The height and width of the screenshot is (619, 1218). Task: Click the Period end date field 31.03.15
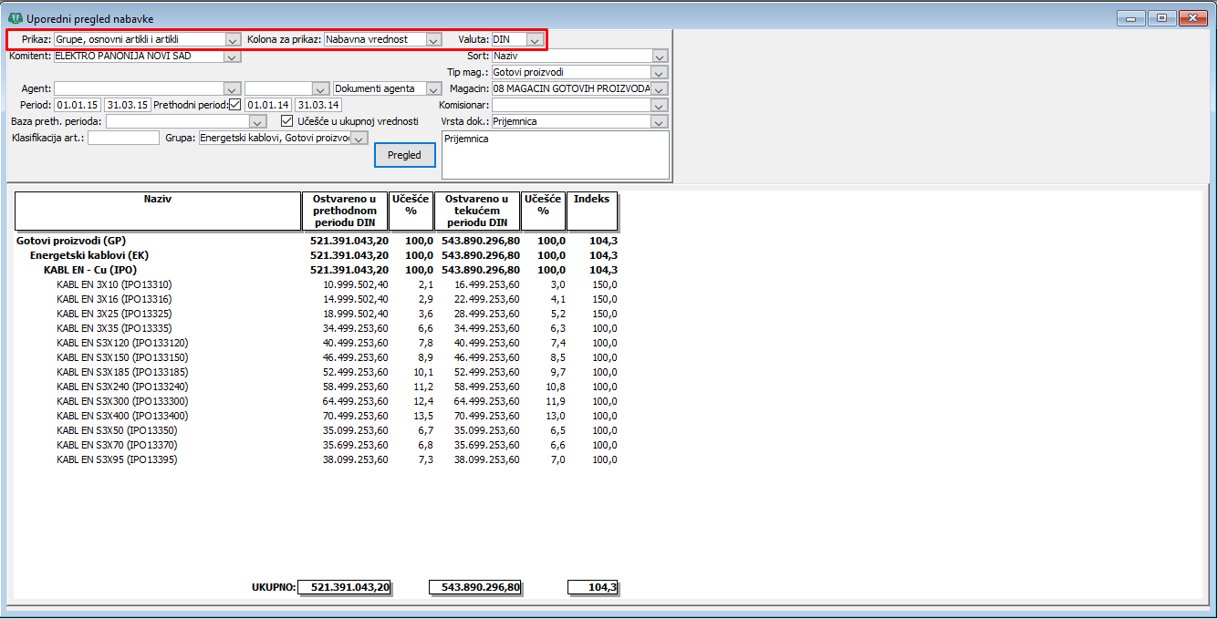(127, 106)
